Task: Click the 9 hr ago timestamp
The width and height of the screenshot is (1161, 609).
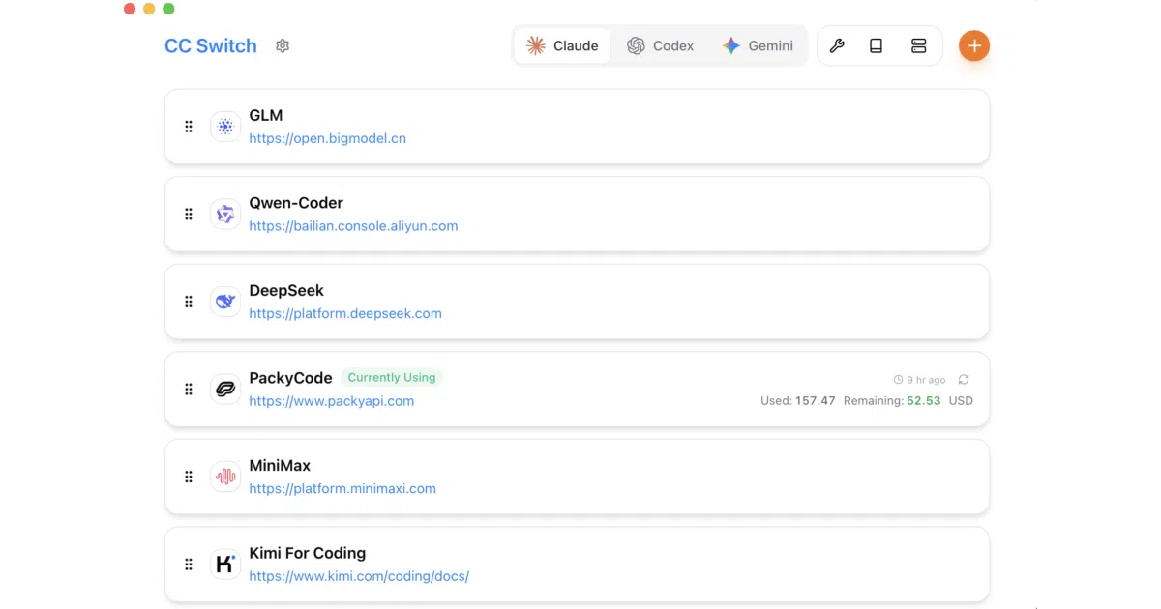Action: click(x=926, y=380)
